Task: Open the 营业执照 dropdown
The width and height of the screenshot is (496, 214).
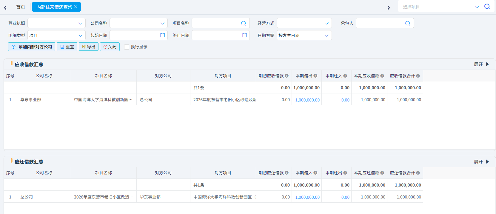Action: [56, 23]
